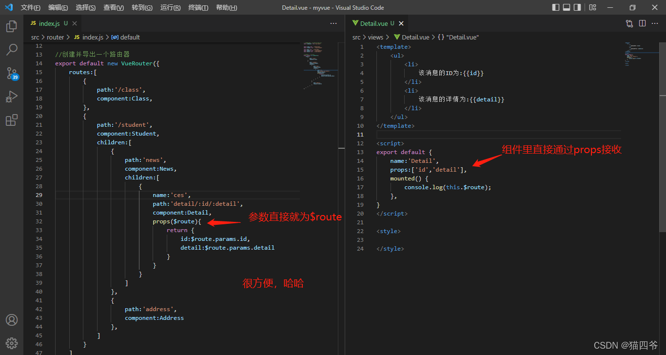Open the Manage gear icon
Image resolution: width=666 pixels, height=355 pixels.
(x=12, y=343)
